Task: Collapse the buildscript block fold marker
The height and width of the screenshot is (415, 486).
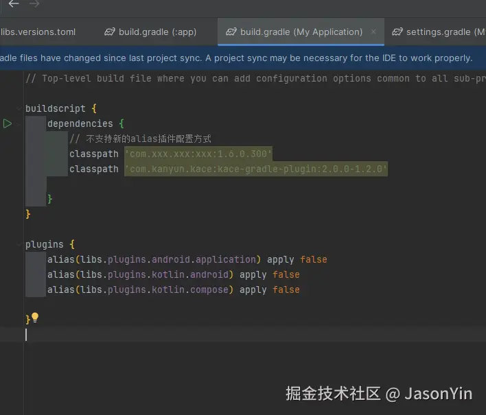Action: coord(19,108)
